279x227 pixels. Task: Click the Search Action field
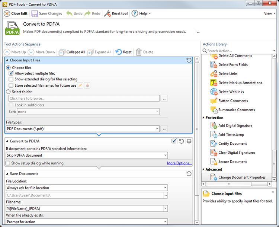tap(237, 51)
